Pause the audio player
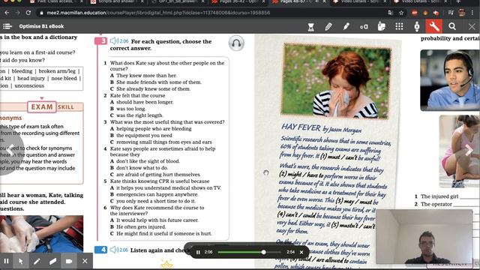480x270 pixels. click(x=198, y=252)
